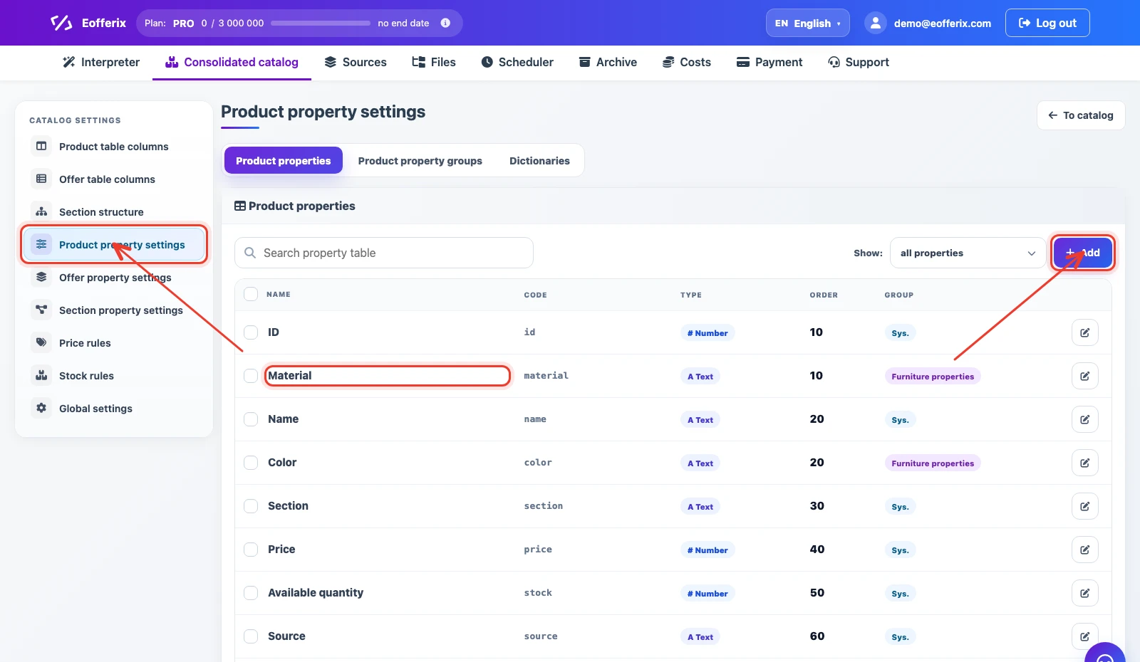Viewport: 1140px width, 662px height.
Task: Check the Price row checkbox
Action: (251, 550)
